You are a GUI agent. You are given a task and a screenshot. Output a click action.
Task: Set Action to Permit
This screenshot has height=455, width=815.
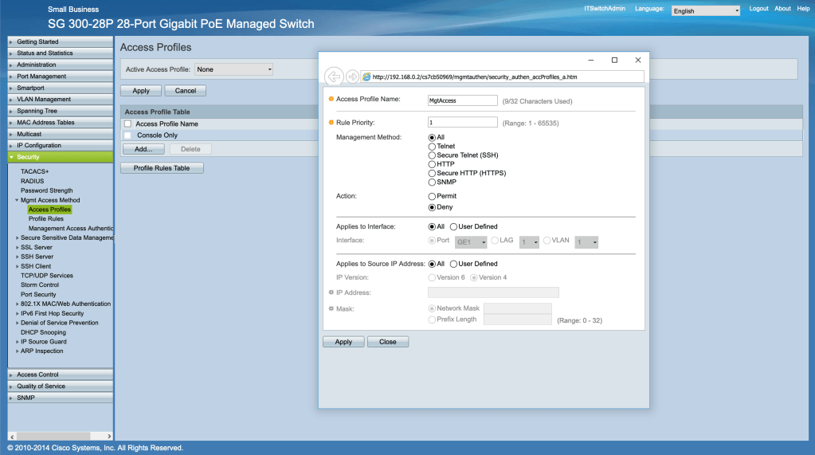click(x=433, y=196)
